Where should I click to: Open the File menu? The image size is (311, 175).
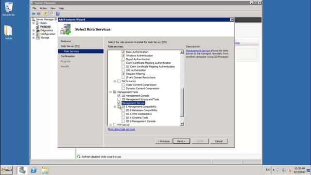click(x=35, y=8)
